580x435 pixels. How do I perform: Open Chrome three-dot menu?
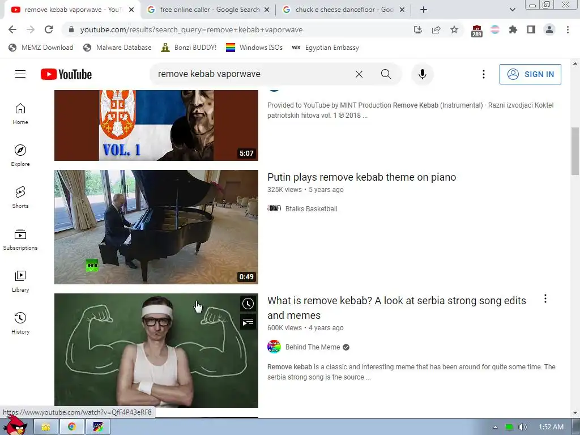coord(568,29)
